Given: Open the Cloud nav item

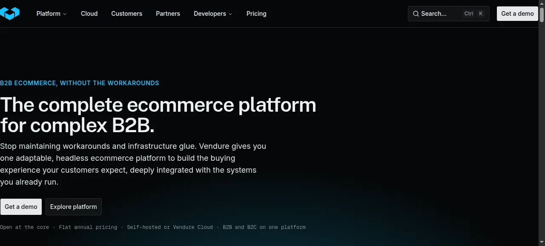Looking at the screenshot, I should [x=89, y=14].
